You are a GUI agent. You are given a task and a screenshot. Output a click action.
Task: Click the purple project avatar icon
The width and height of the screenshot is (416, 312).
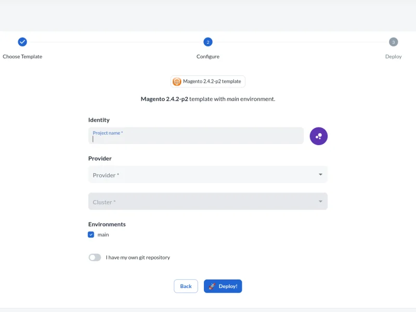click(x=318, y=136)
